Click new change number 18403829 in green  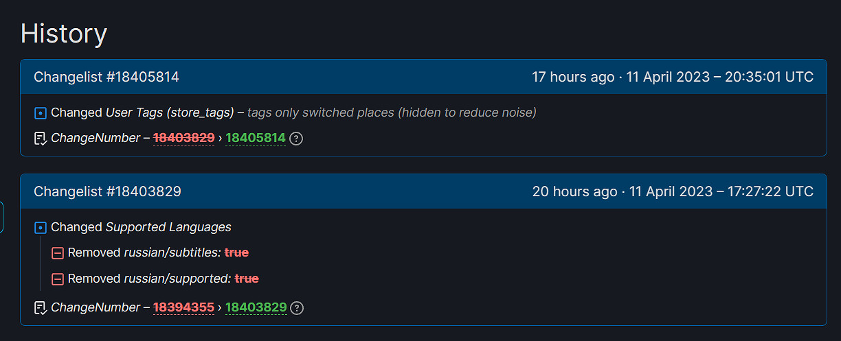click(256, 307)
